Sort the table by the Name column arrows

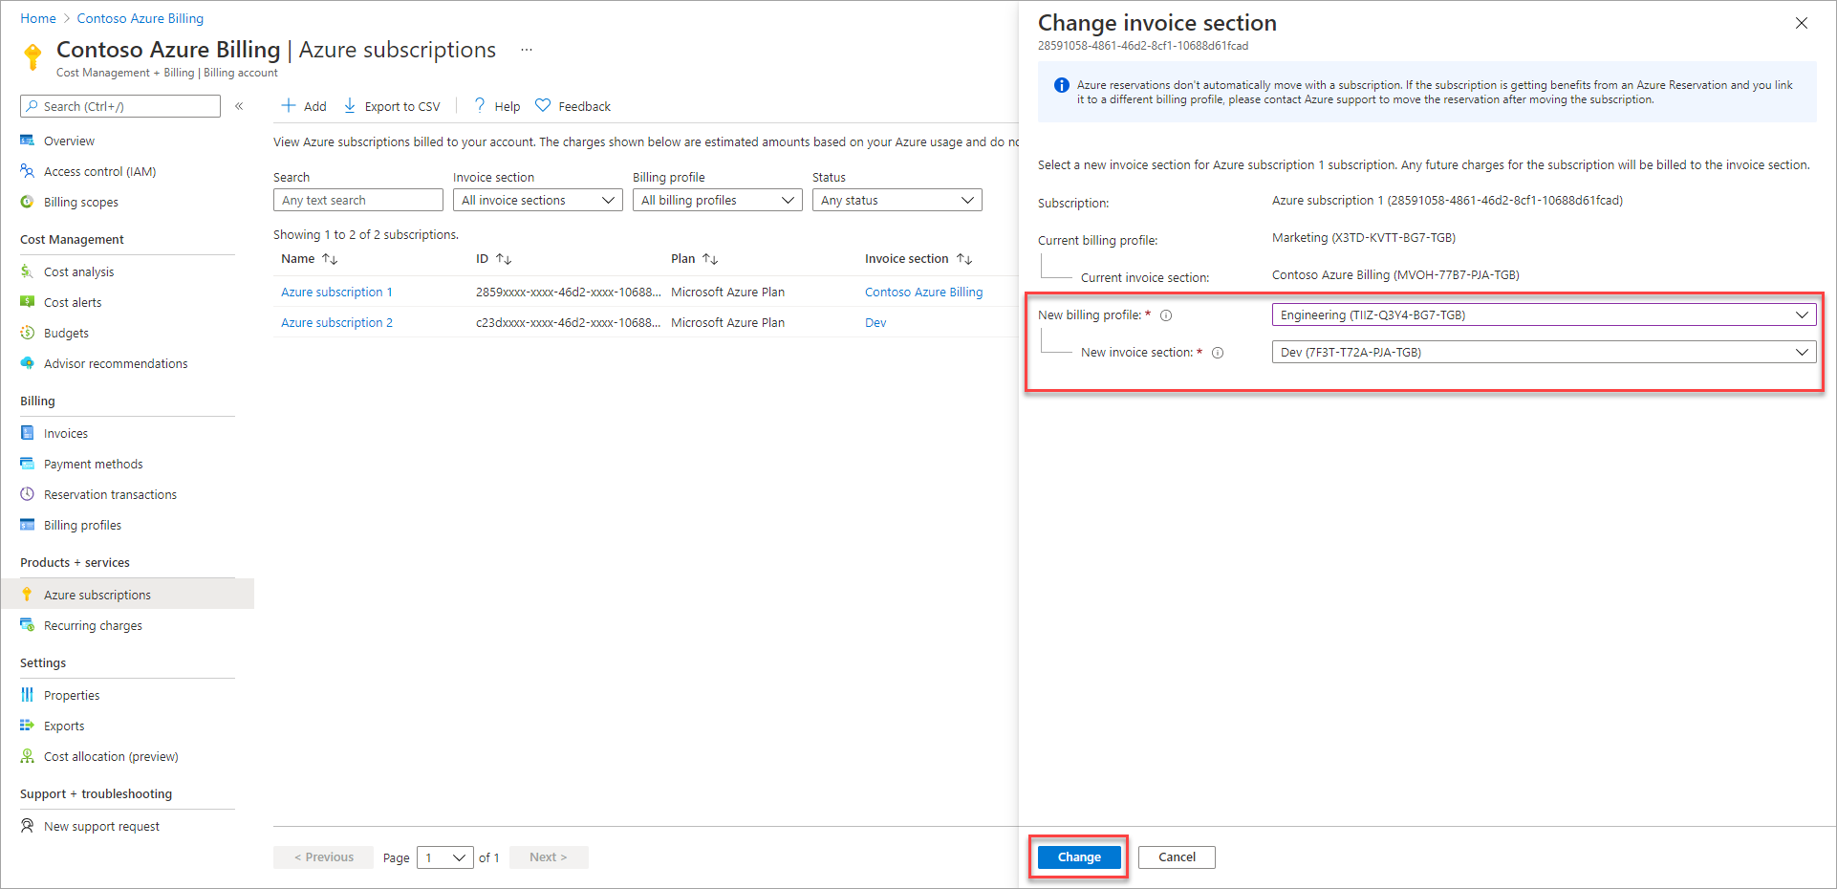[330, 259]
